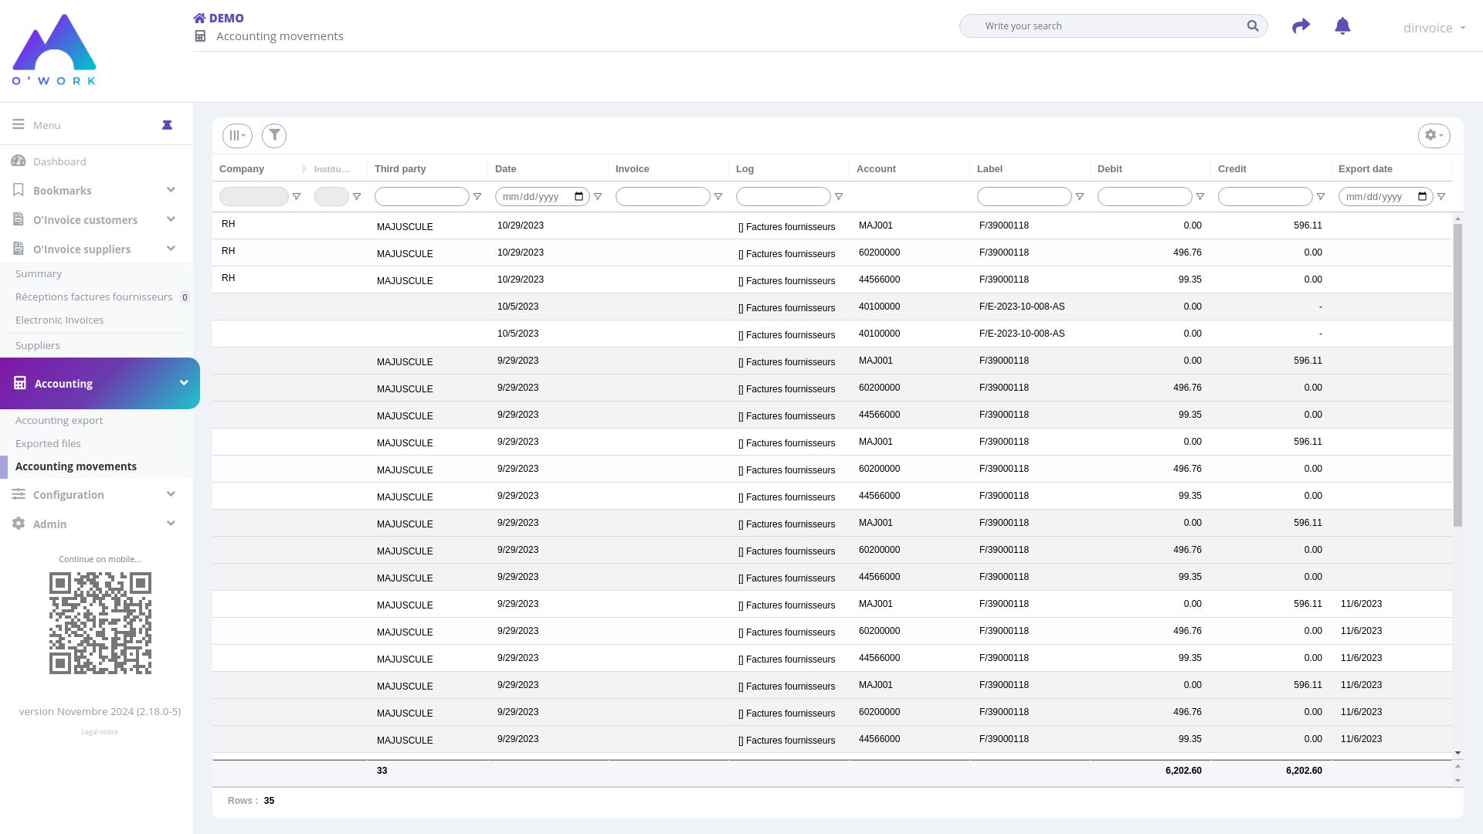Toggle the hamburger Menu icon
This screenshot has height=834, width=1483.
19,124
